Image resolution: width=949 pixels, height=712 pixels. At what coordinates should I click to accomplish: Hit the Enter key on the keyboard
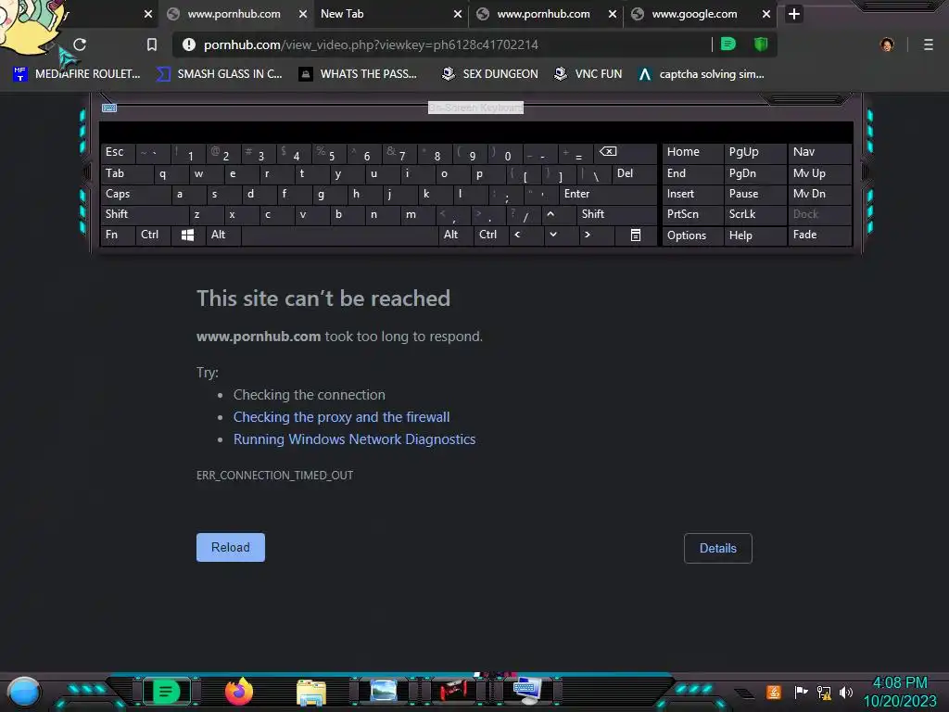(608, 195)
